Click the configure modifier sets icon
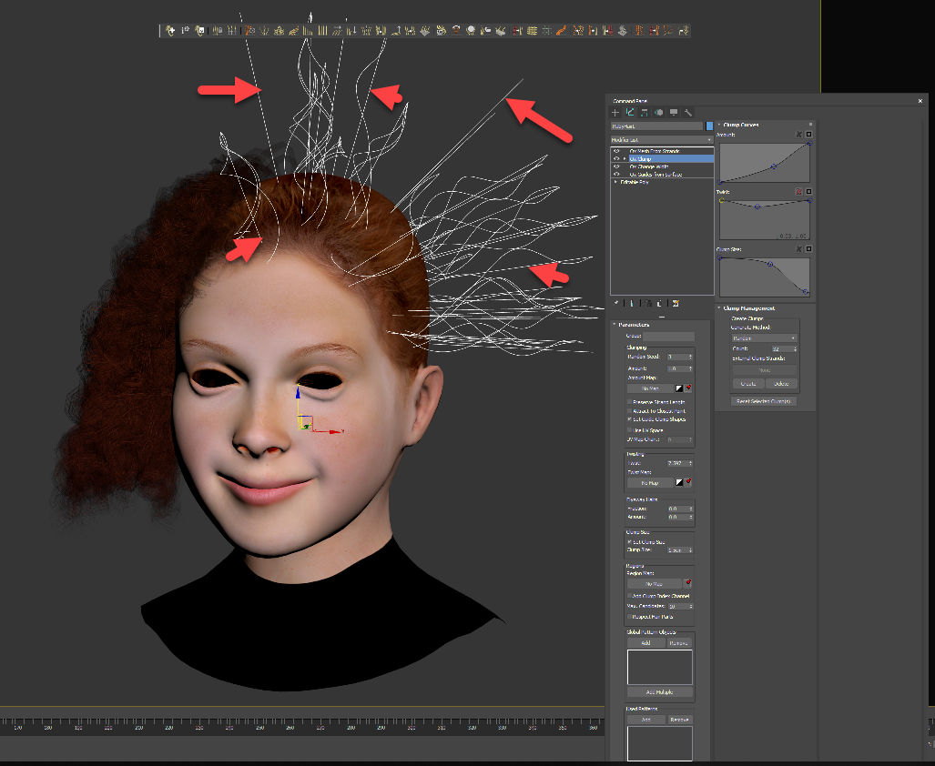935x766 pixels. [676, 303]
